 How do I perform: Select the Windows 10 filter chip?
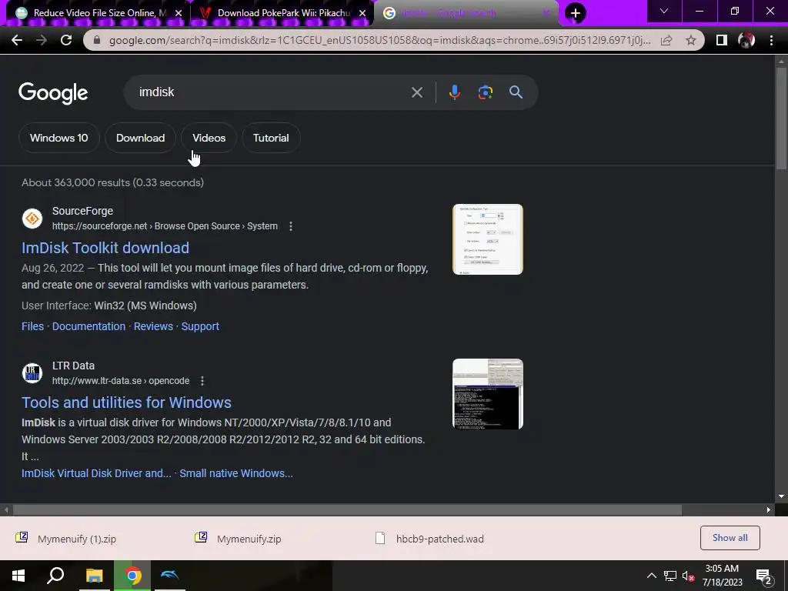tap(58, 138)
